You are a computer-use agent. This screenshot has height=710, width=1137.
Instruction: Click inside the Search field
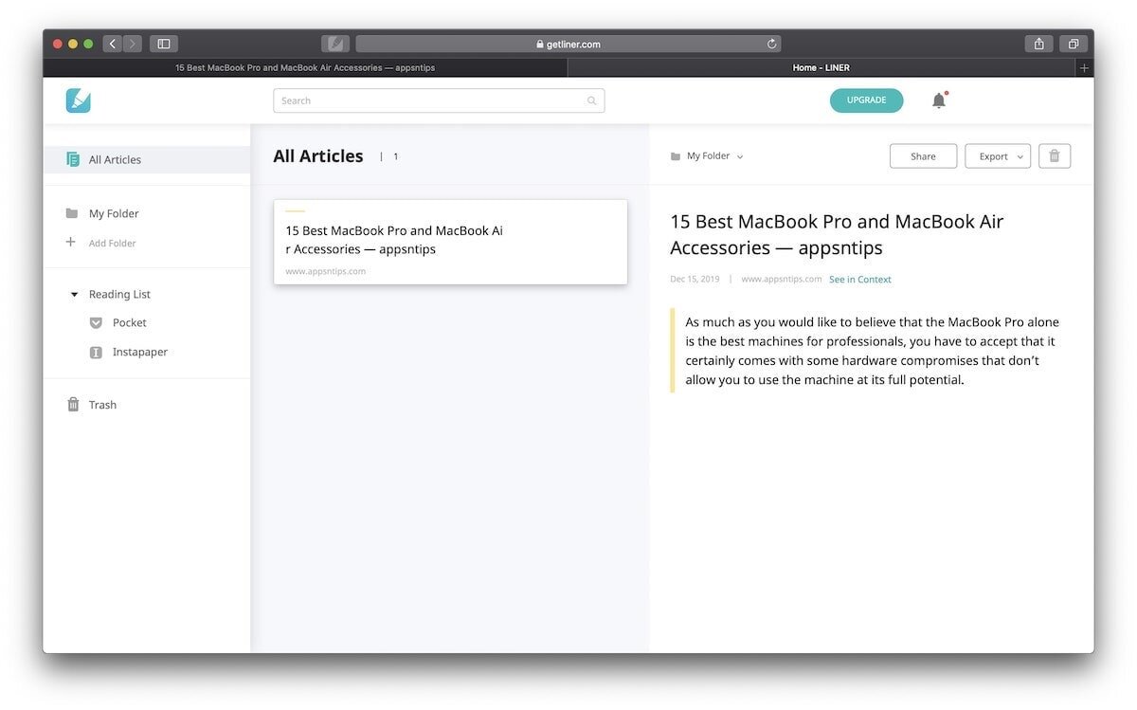[x=438, y=100]
